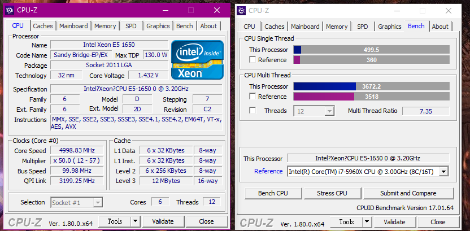Image resolution: width=470 pixels, height=231 pixels.
Task: Minimize the left CPU-Z window
Action: click(x=165, y=10)
